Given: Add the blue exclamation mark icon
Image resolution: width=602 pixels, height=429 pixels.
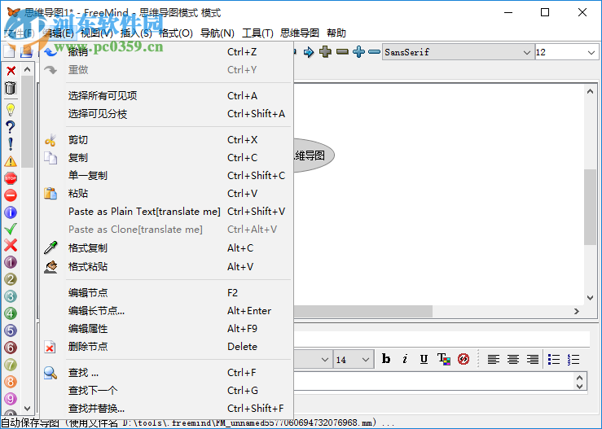Looking at the screenshot, I should (11, 144).
